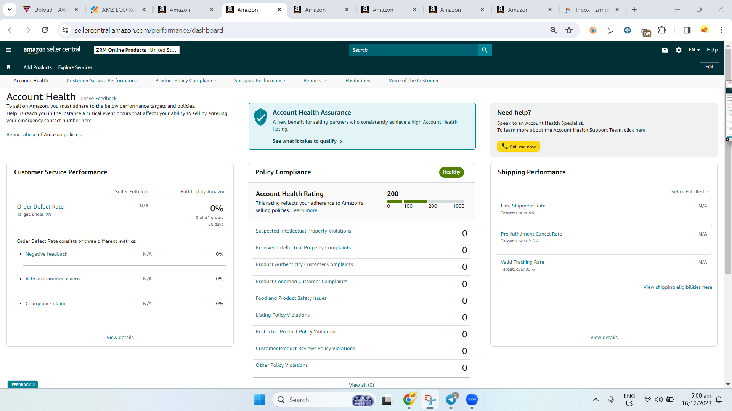Image resolution: width=732 pixels, height=411 pixels.
Task: Open a new browser tab with plus
Action: 634,10
